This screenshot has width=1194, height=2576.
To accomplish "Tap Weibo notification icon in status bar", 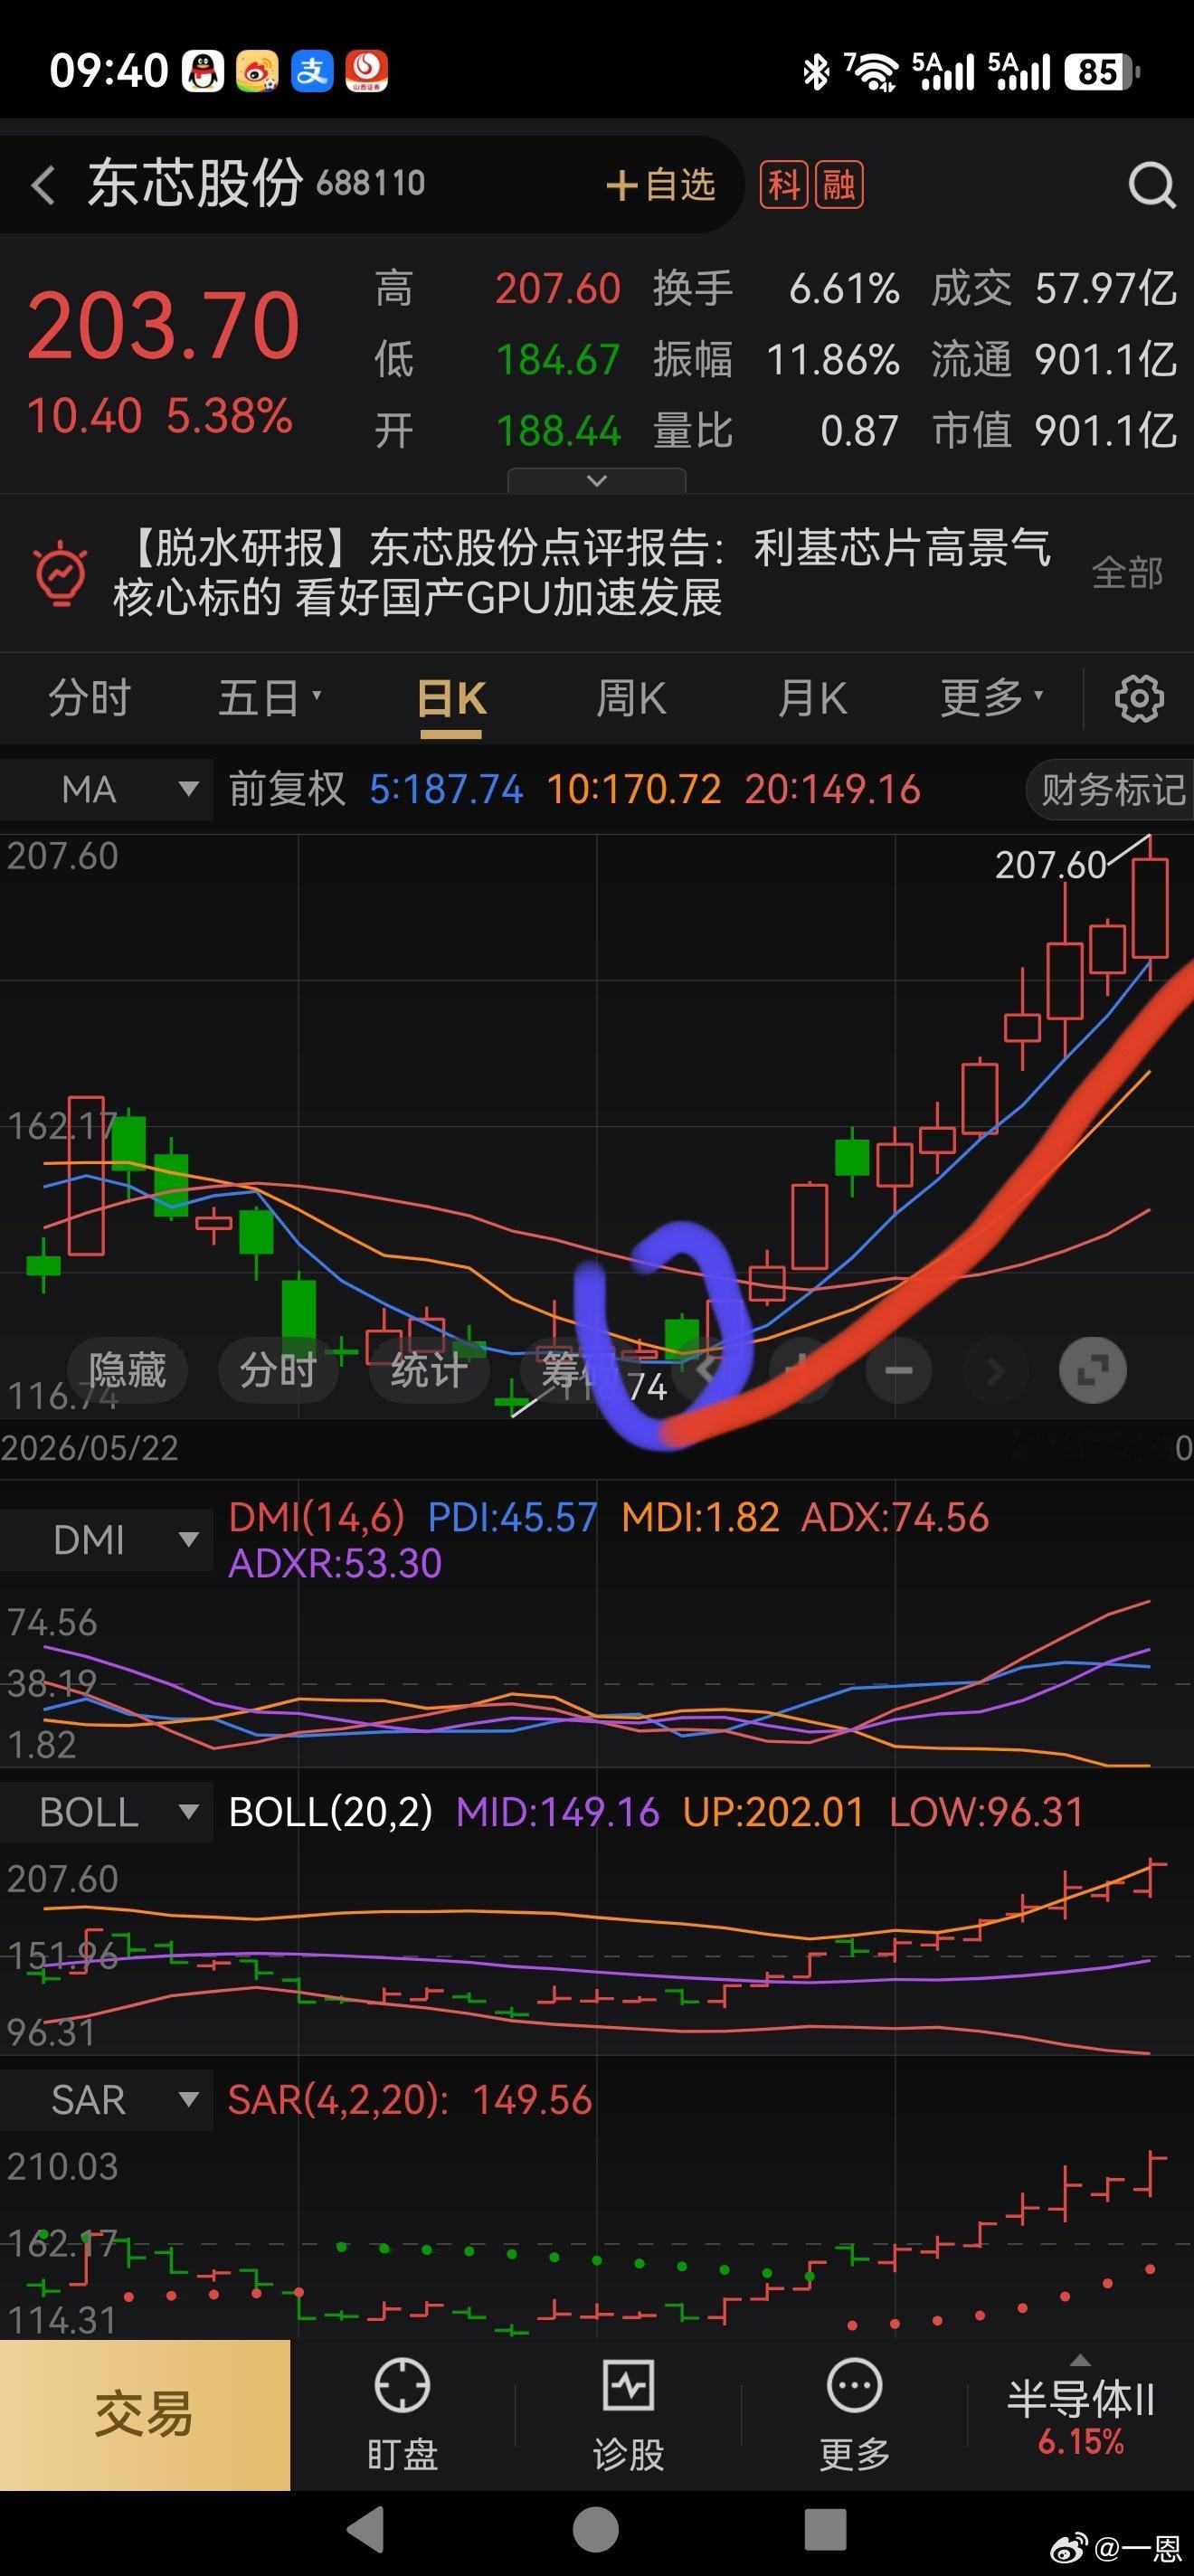I will 257,72.
